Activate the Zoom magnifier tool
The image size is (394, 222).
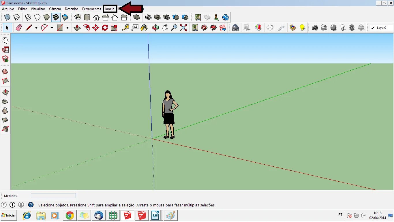[x=174, y=28]
